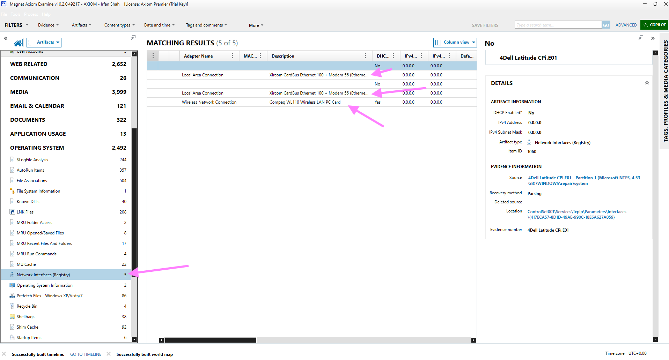669x360 pixels.
Task: Click the File Associations artifact icon
Action: [x=12, y=181]
